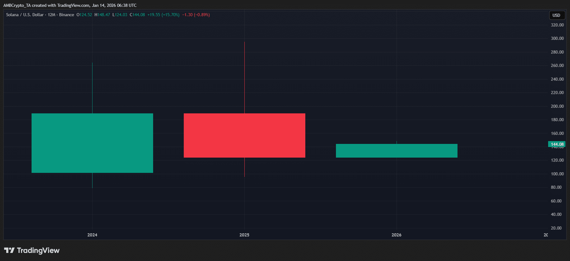
Task: Select the red 2025 candle body
Action: (244, 135)
